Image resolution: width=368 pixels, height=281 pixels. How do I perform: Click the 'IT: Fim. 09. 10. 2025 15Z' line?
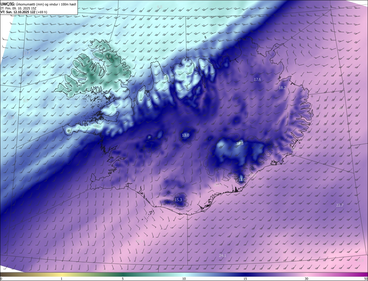coord(19,8)
